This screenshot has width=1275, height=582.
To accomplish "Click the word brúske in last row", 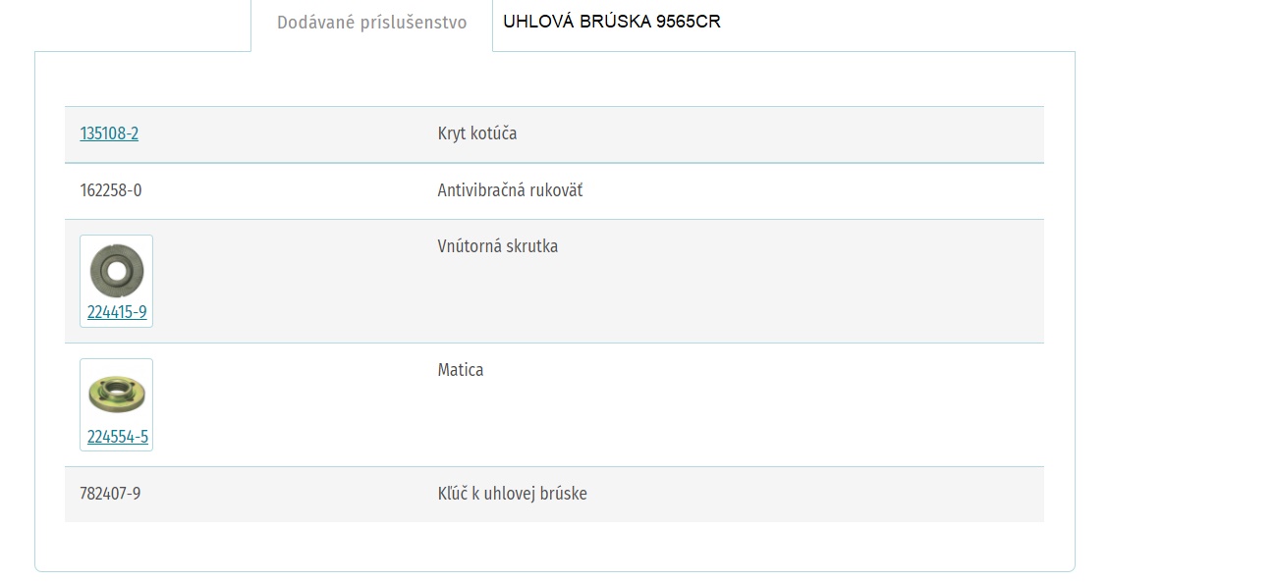I will point(563,494).
